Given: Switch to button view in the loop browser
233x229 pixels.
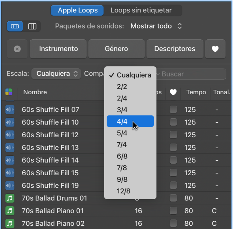Looking at the screenshot, I should click(x=14, y=26).
